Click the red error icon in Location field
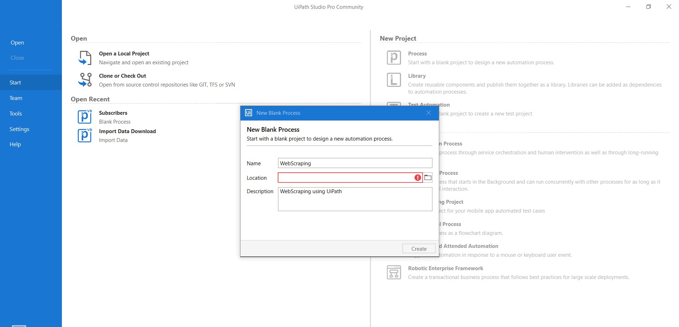 (418, 178)
